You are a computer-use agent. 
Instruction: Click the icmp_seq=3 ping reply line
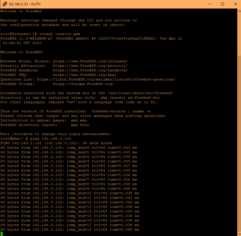69,161
